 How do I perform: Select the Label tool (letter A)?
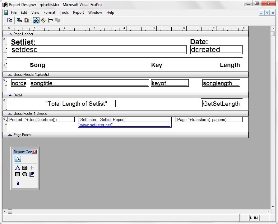[x=18, y=168]
